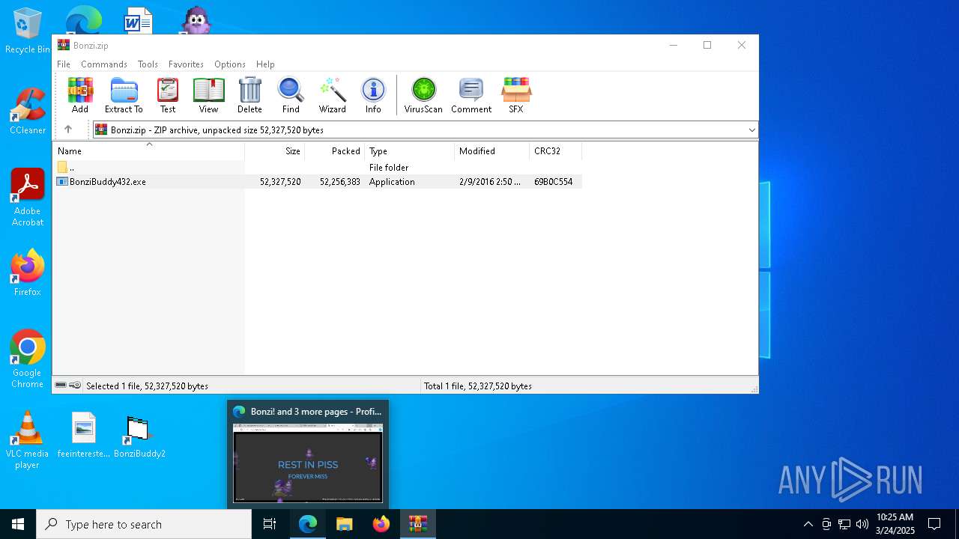Screen dimensions: 959x539
Task: Open the Options menu
Action: [x=230, y=64]
